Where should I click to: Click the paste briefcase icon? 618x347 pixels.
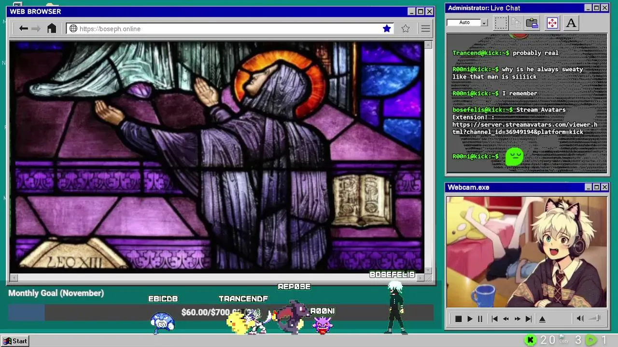(532, 23)
